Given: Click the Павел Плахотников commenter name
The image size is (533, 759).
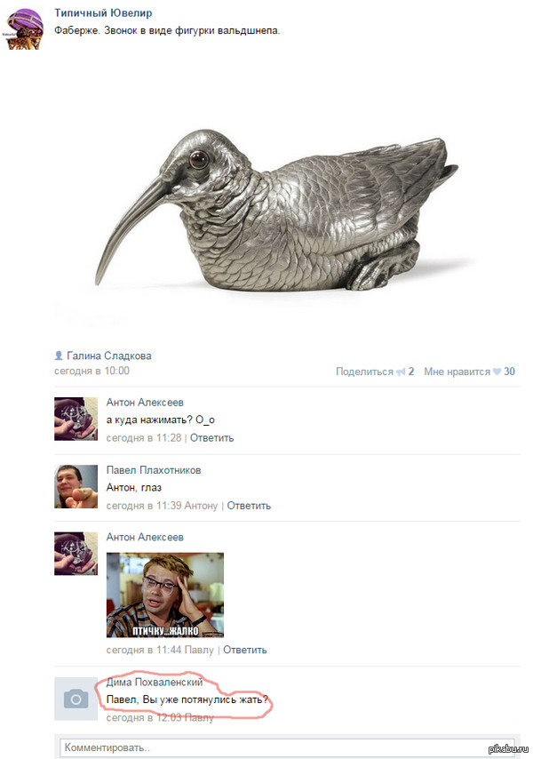Looking at the screenshot, I should 154,470.
